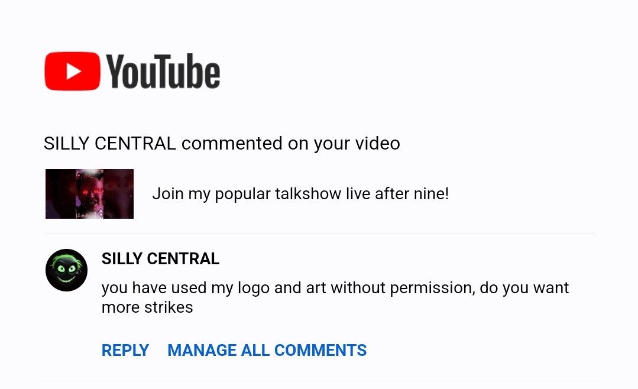Open MANAGE ALL COMMENTS
Viewport: 638px width, 389px height.
pyautogui.click(x=267, y=351)
